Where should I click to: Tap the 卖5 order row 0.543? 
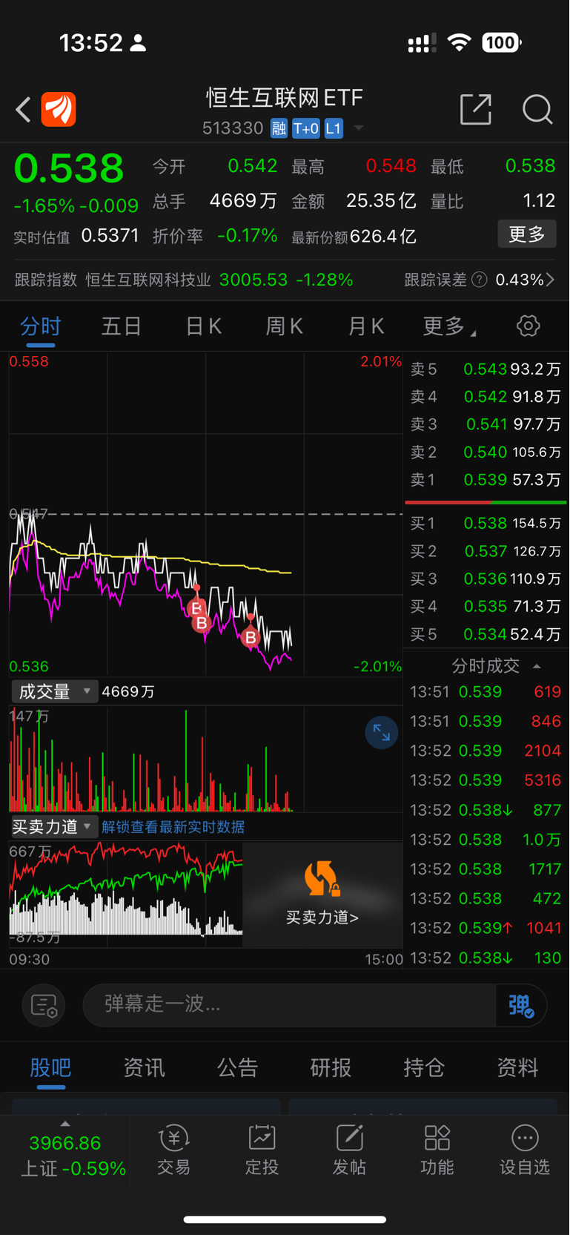[486, 369]
